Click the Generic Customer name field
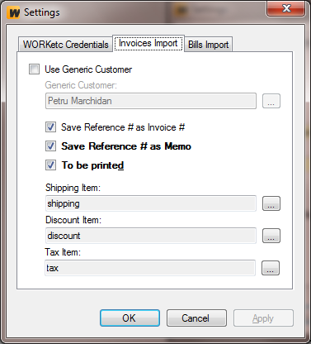Viewport: 311px width, 344px height. click(x=151, y=101)
